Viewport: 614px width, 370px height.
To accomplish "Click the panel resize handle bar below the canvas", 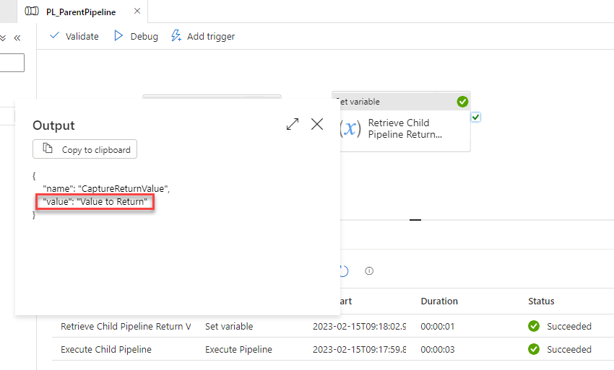I will pos(415,220).
